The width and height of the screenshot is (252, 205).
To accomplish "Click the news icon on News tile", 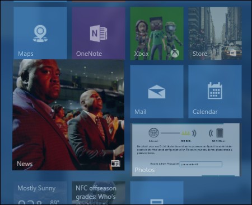I will [x=115, y=164].
